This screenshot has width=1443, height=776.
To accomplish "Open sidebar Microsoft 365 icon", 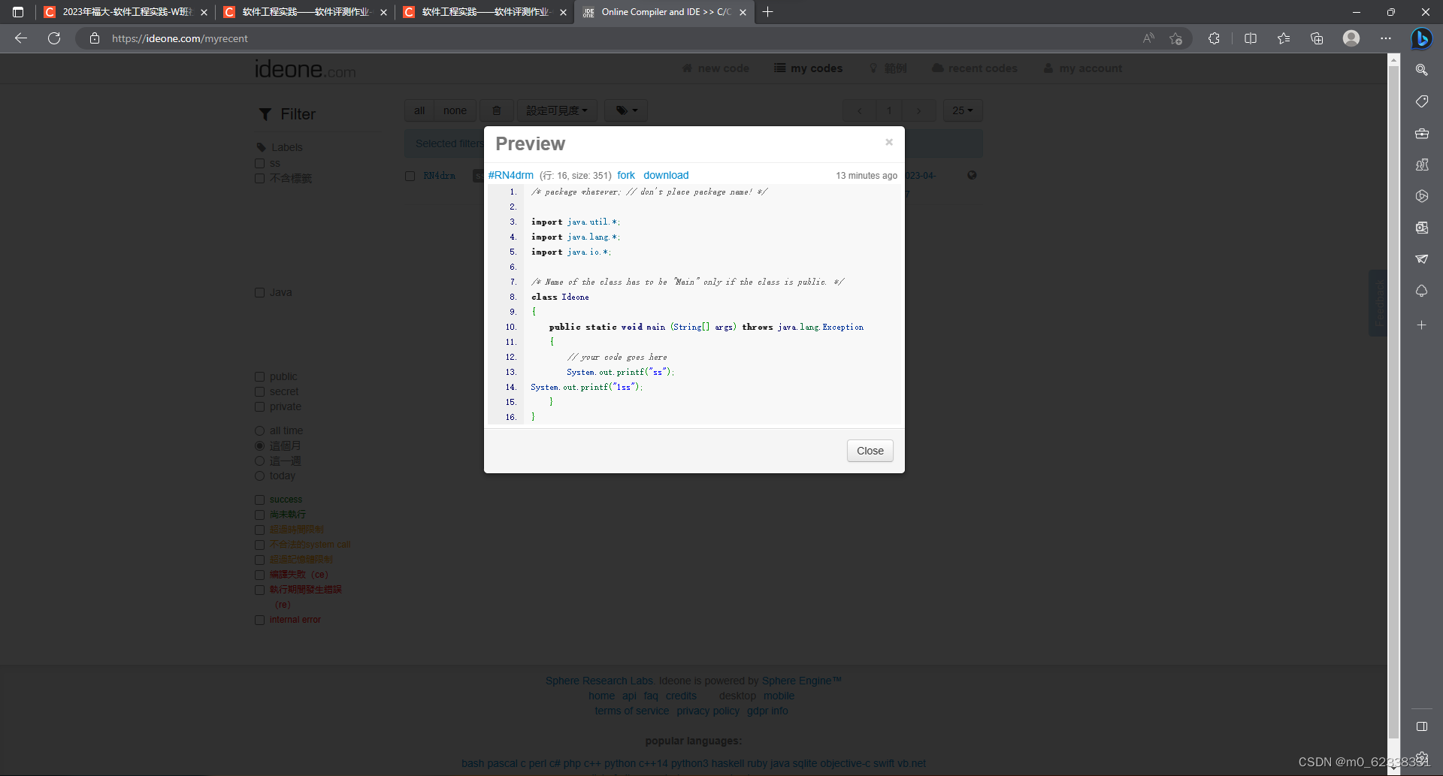I will pos(1421,196).
